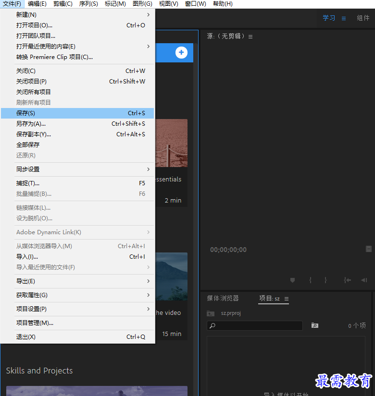The image size is (375, 396).
Task: Switch to the 组件 workspace tab
Action: pyautogui.click(x=363, y=18)
